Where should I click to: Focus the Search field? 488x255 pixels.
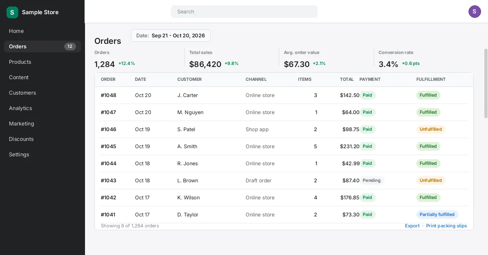click(x=244, y=11)
